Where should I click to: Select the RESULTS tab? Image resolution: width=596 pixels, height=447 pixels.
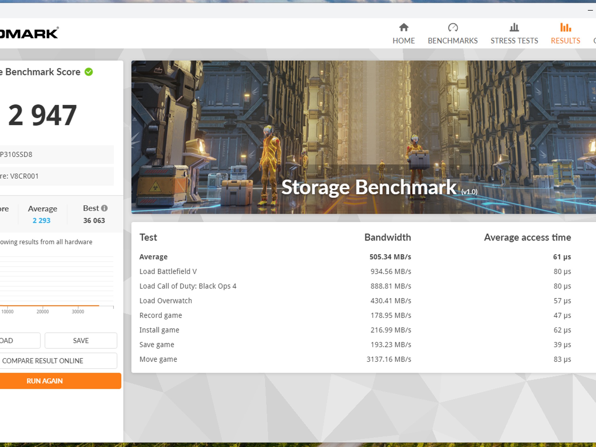tap(565, 34)
